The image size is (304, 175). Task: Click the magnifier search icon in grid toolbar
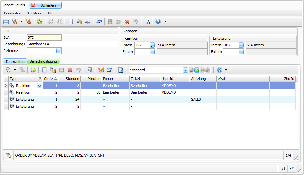pos(90,70)
